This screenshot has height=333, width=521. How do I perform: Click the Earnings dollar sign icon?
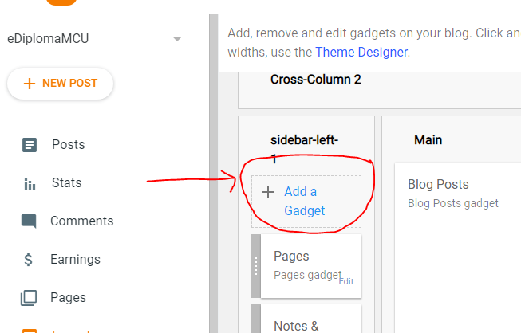coord(30,260)
